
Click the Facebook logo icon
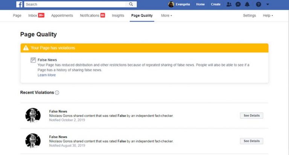20,4
